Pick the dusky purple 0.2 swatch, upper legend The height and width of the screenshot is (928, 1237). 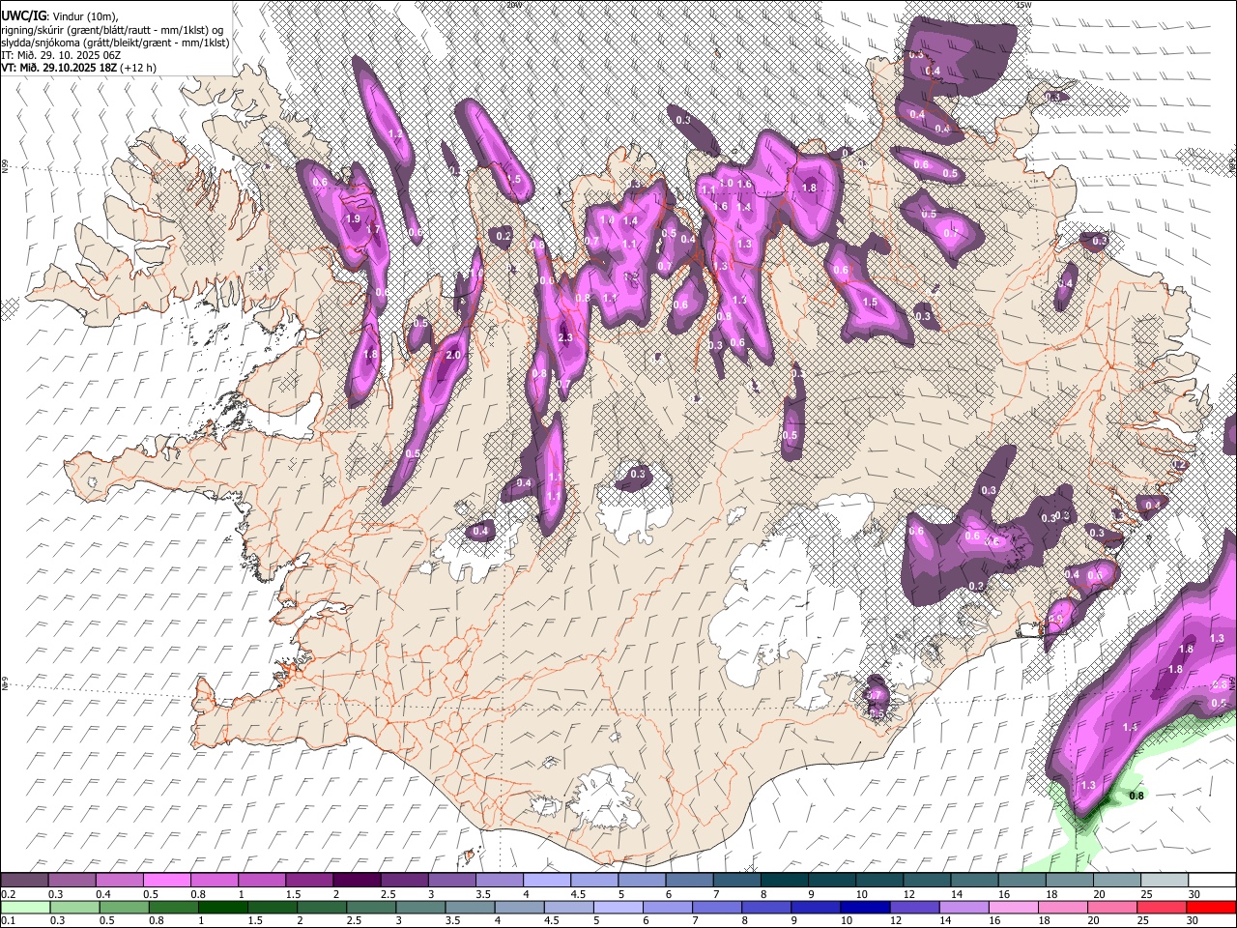click(x=24, y=881)
